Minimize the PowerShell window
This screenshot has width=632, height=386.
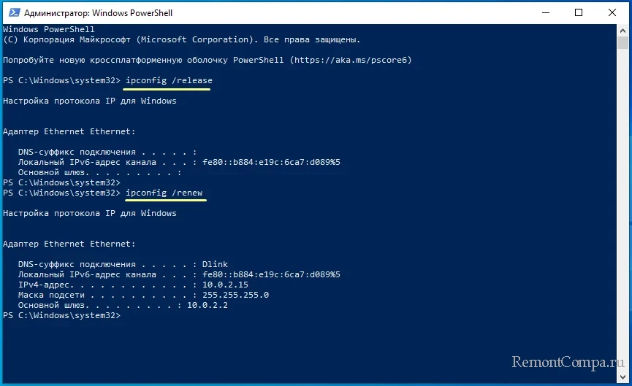(546, 12)
